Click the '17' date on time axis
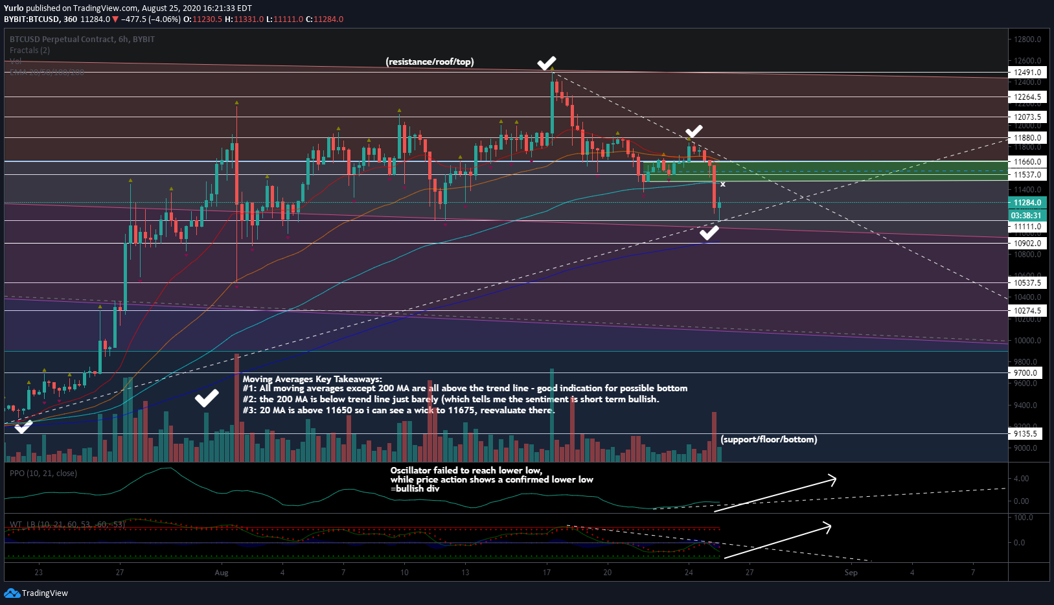1054x605 pixels. coord(547,573)
